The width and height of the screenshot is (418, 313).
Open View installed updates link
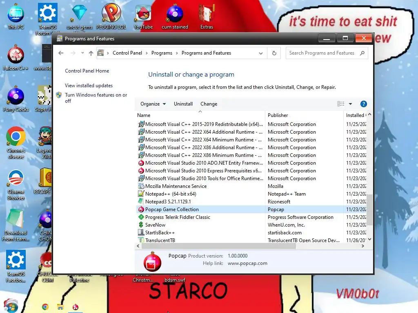coord(89,86)
